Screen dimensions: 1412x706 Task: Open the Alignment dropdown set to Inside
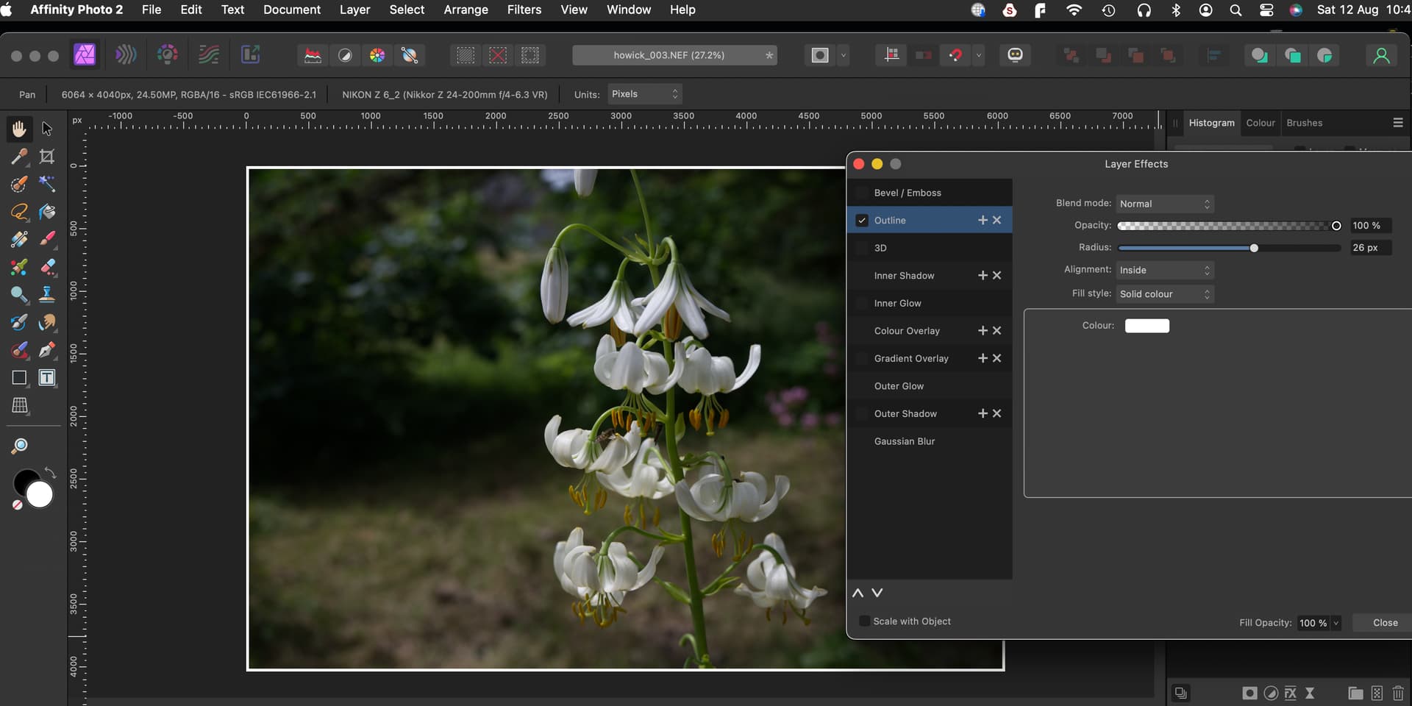(1164, 270)
